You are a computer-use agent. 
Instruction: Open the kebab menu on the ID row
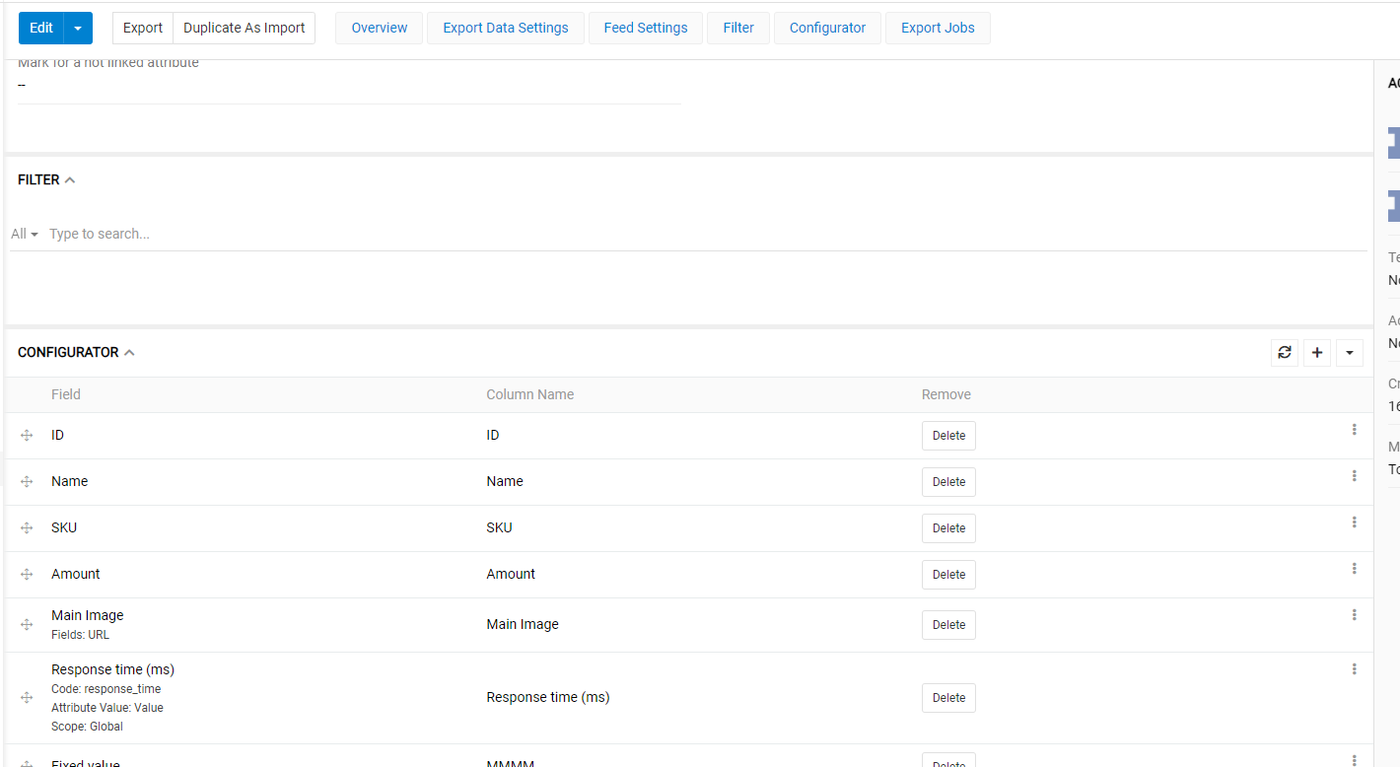click(1354, 429)
